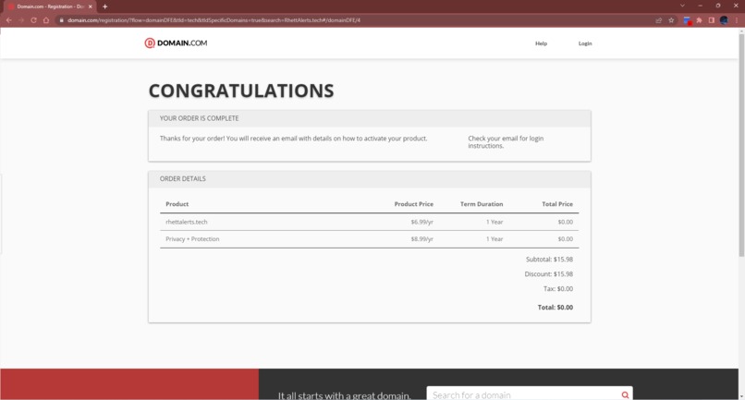Close the Domain.com Registration tab
This screenshot has height=400, width=745.
[91, 6]
